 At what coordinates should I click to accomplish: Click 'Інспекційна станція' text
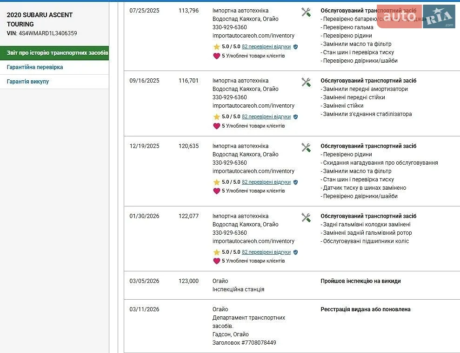[238, 289]
